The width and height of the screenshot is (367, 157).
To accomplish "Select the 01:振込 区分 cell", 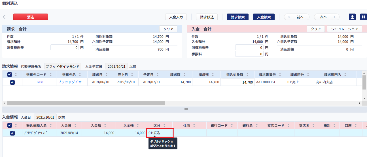I will [x=160, y=133].
